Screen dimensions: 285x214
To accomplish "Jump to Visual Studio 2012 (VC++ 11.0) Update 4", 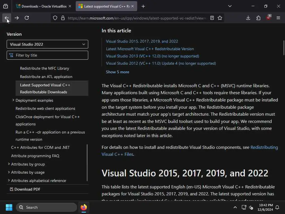I will [x=161, y=63].
